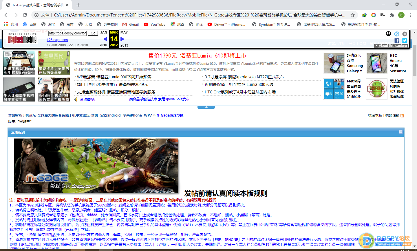Viewport: 417px width, 251px height.
Task: Open the 翻译 bookmark
Action: click(x=196, y=24)
